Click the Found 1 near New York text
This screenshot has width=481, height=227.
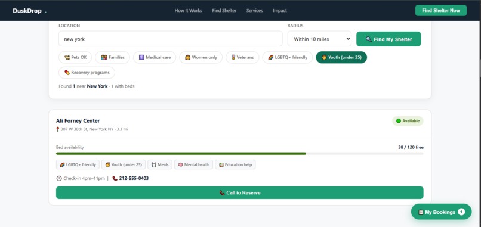pos(83,86)
